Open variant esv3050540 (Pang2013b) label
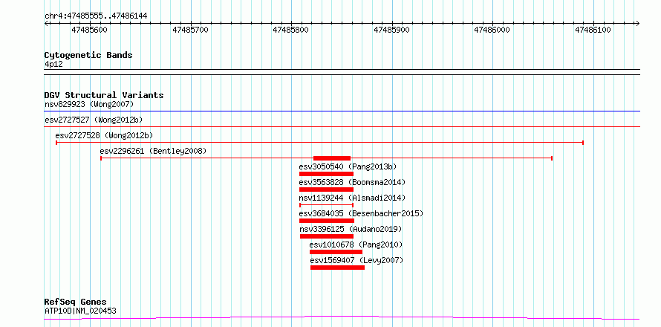The height and width of the screenshot is (327, 661). point(348,166)
